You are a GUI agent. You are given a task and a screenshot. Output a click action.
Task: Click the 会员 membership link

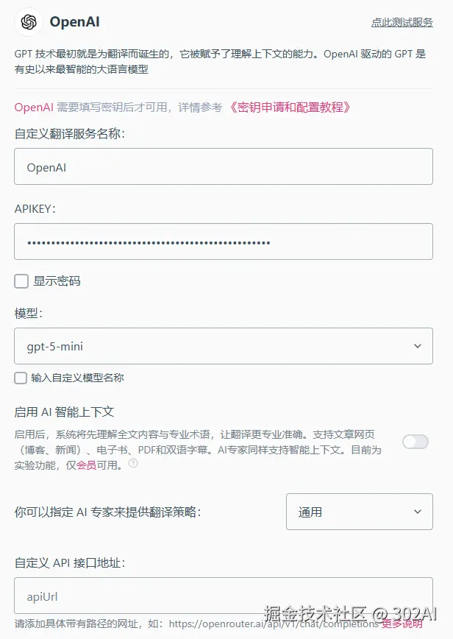tap(86, 465)
